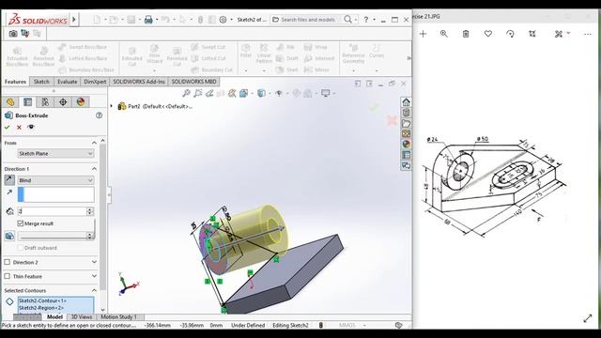Screen dimensions: 601x338
Task: Click the draft on/off icon
Action: coord(9,236)
